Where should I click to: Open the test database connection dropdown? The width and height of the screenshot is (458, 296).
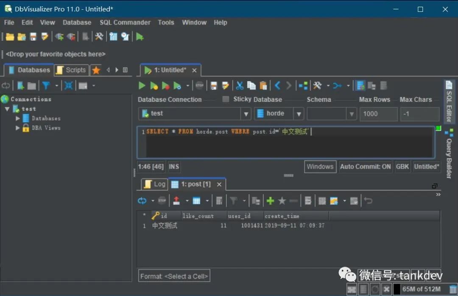click(x=246, y=114)
